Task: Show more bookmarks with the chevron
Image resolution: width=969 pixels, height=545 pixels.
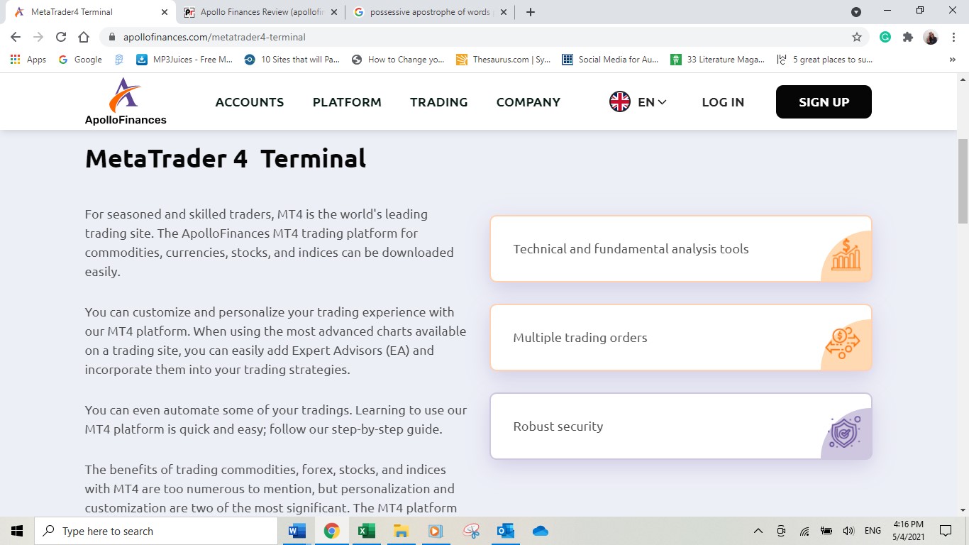Action: [953, 60]
